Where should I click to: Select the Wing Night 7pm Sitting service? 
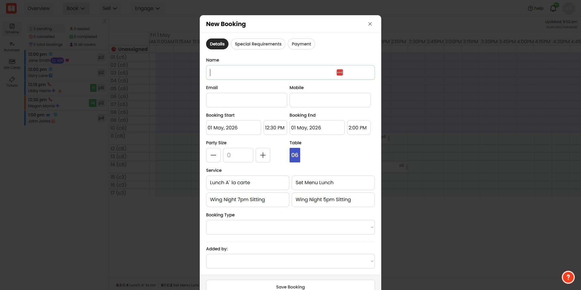tap(248, 200)
